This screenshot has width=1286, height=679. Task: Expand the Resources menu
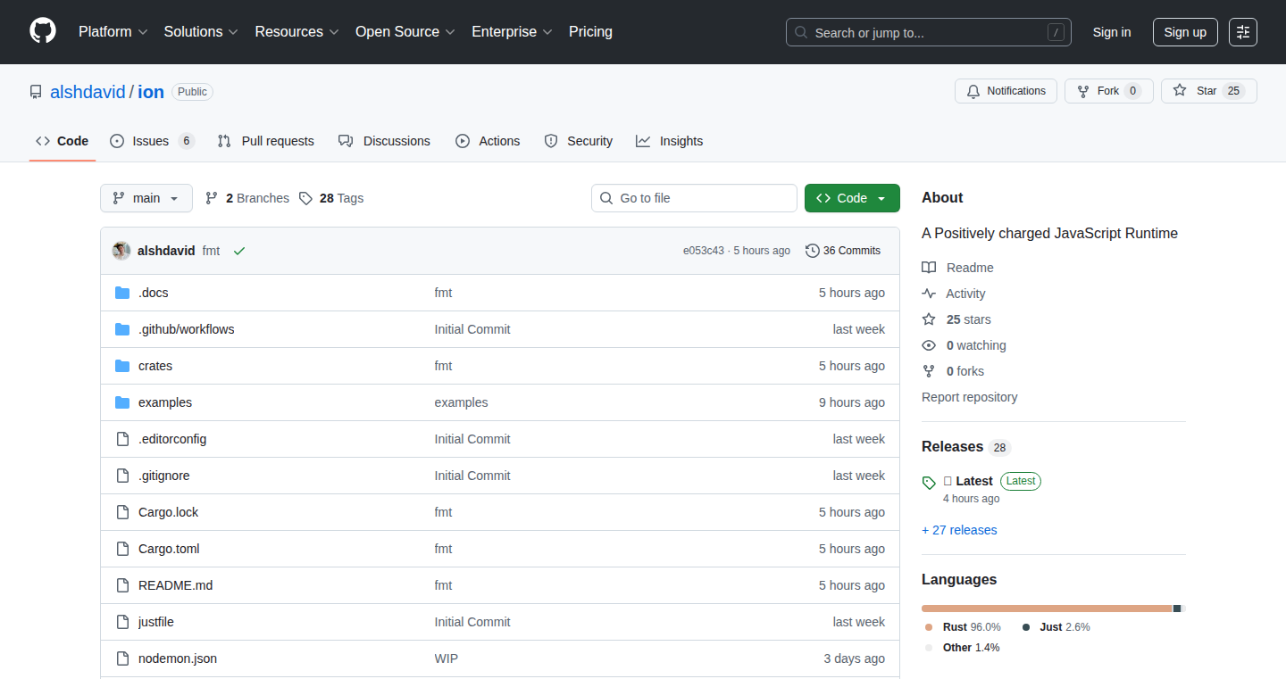click(296, 31)
